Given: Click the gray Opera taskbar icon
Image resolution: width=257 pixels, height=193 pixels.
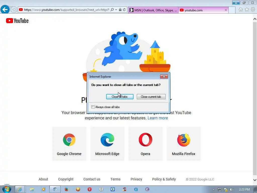Looking at the screenshot, I should tap(101, 189).
